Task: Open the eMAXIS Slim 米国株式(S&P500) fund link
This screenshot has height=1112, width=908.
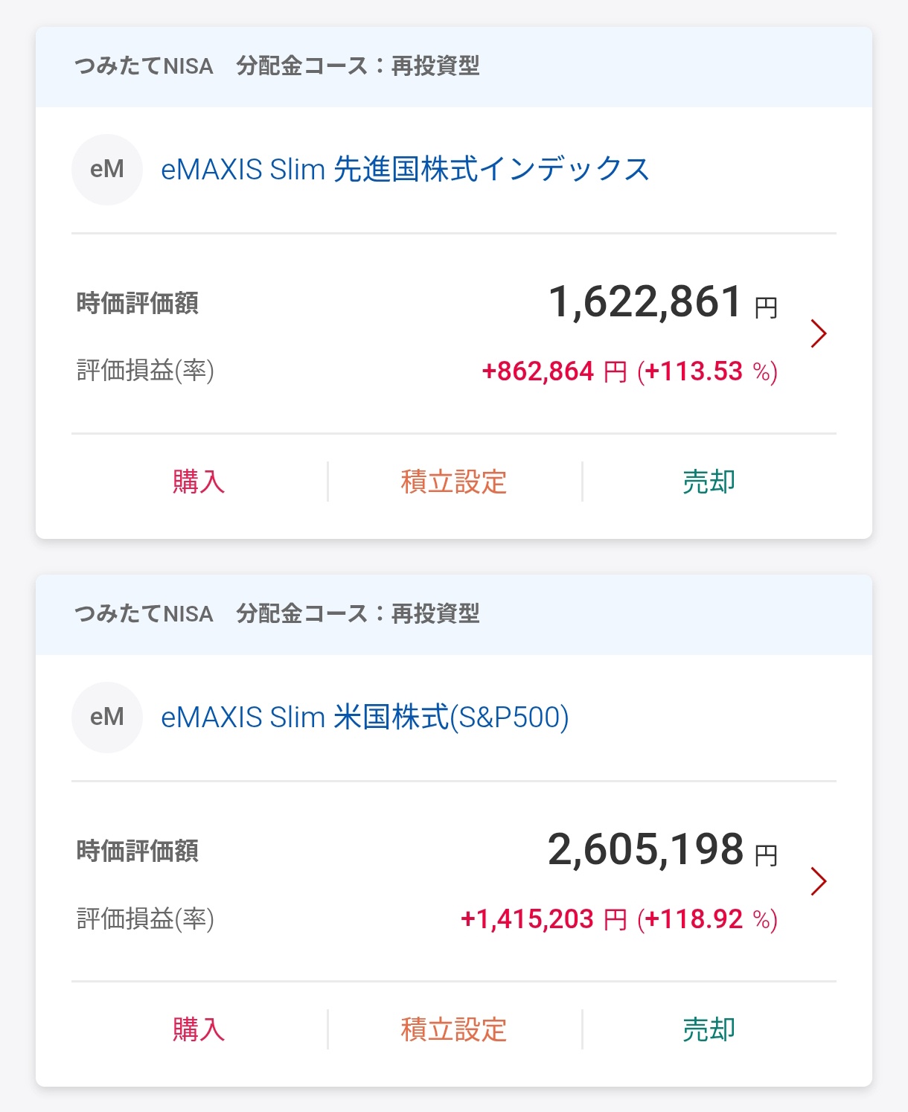Action: point(365,718)
